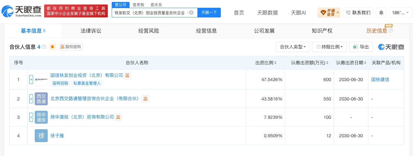Open the 国铁建信 related product link
413x156 pixels.
tap(380, 79)
